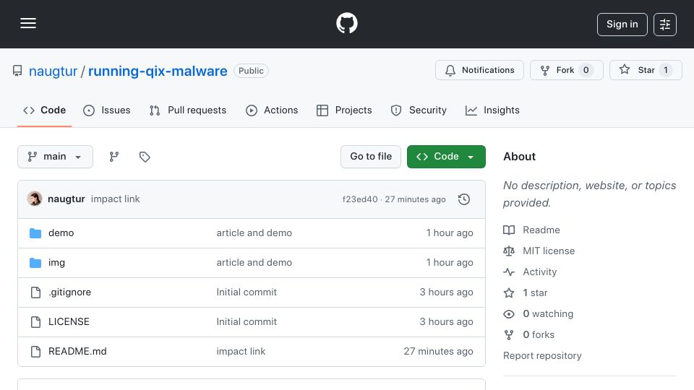
Task: Open the running-qix-malware repository link
Action: [158, 71]
